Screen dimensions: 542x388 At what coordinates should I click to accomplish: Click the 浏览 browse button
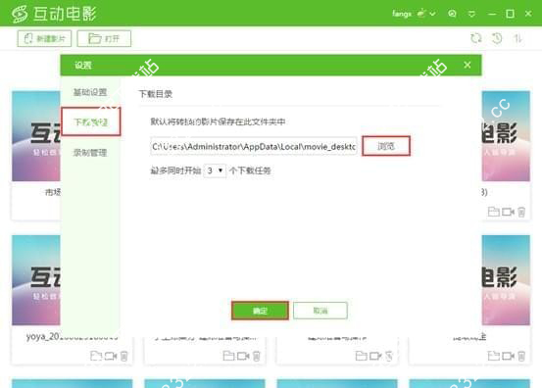[386, 146]
